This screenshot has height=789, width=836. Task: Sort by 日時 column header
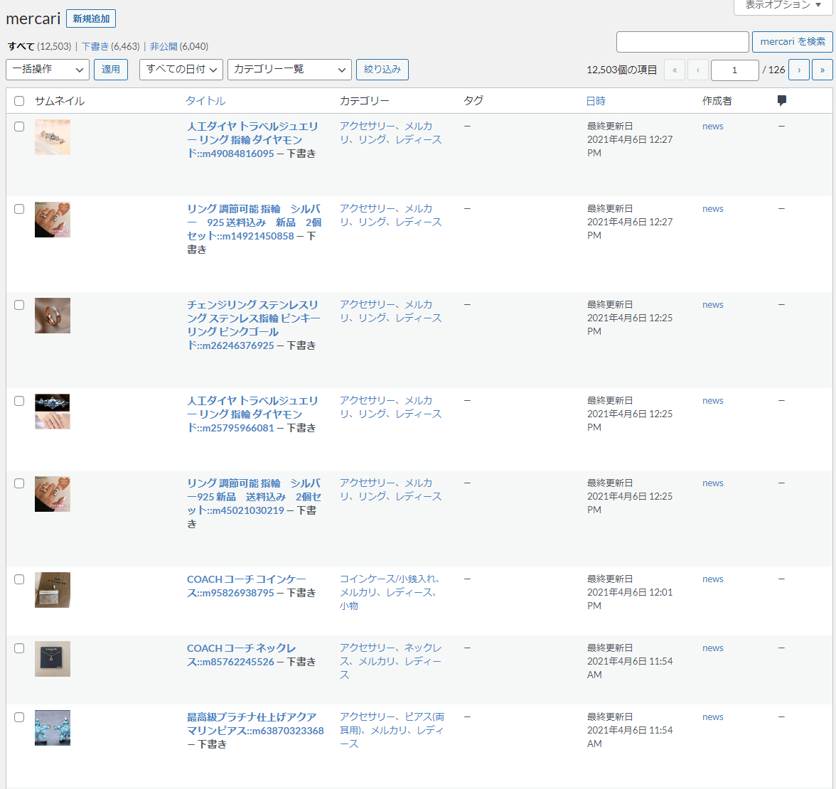click(x=596, y=101)
